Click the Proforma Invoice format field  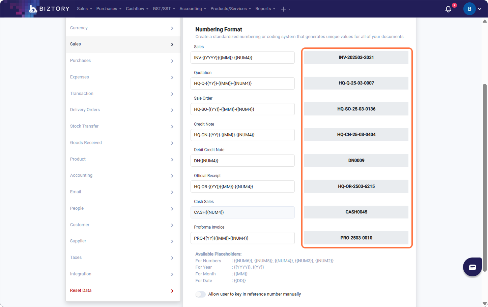pos(242,238)
